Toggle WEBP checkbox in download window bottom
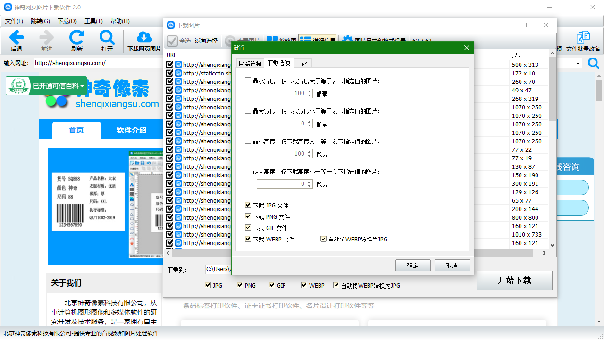Screen dimensions: 604x340 click(304, 285)
